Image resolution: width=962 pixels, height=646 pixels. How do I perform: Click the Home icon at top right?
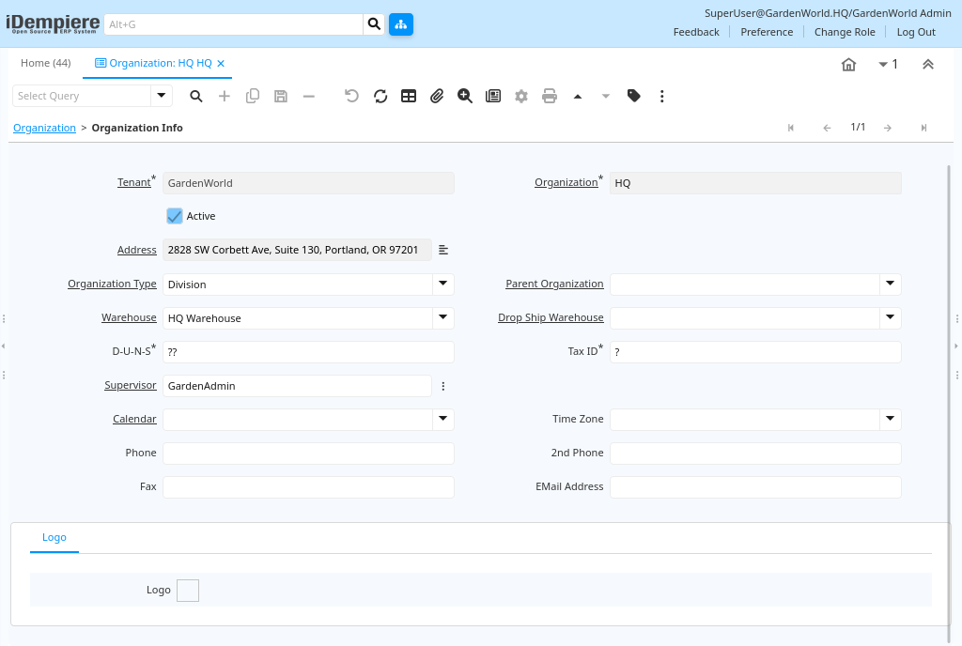(x=848, y=64)
